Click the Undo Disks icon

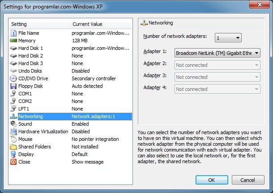coord(13,71)
